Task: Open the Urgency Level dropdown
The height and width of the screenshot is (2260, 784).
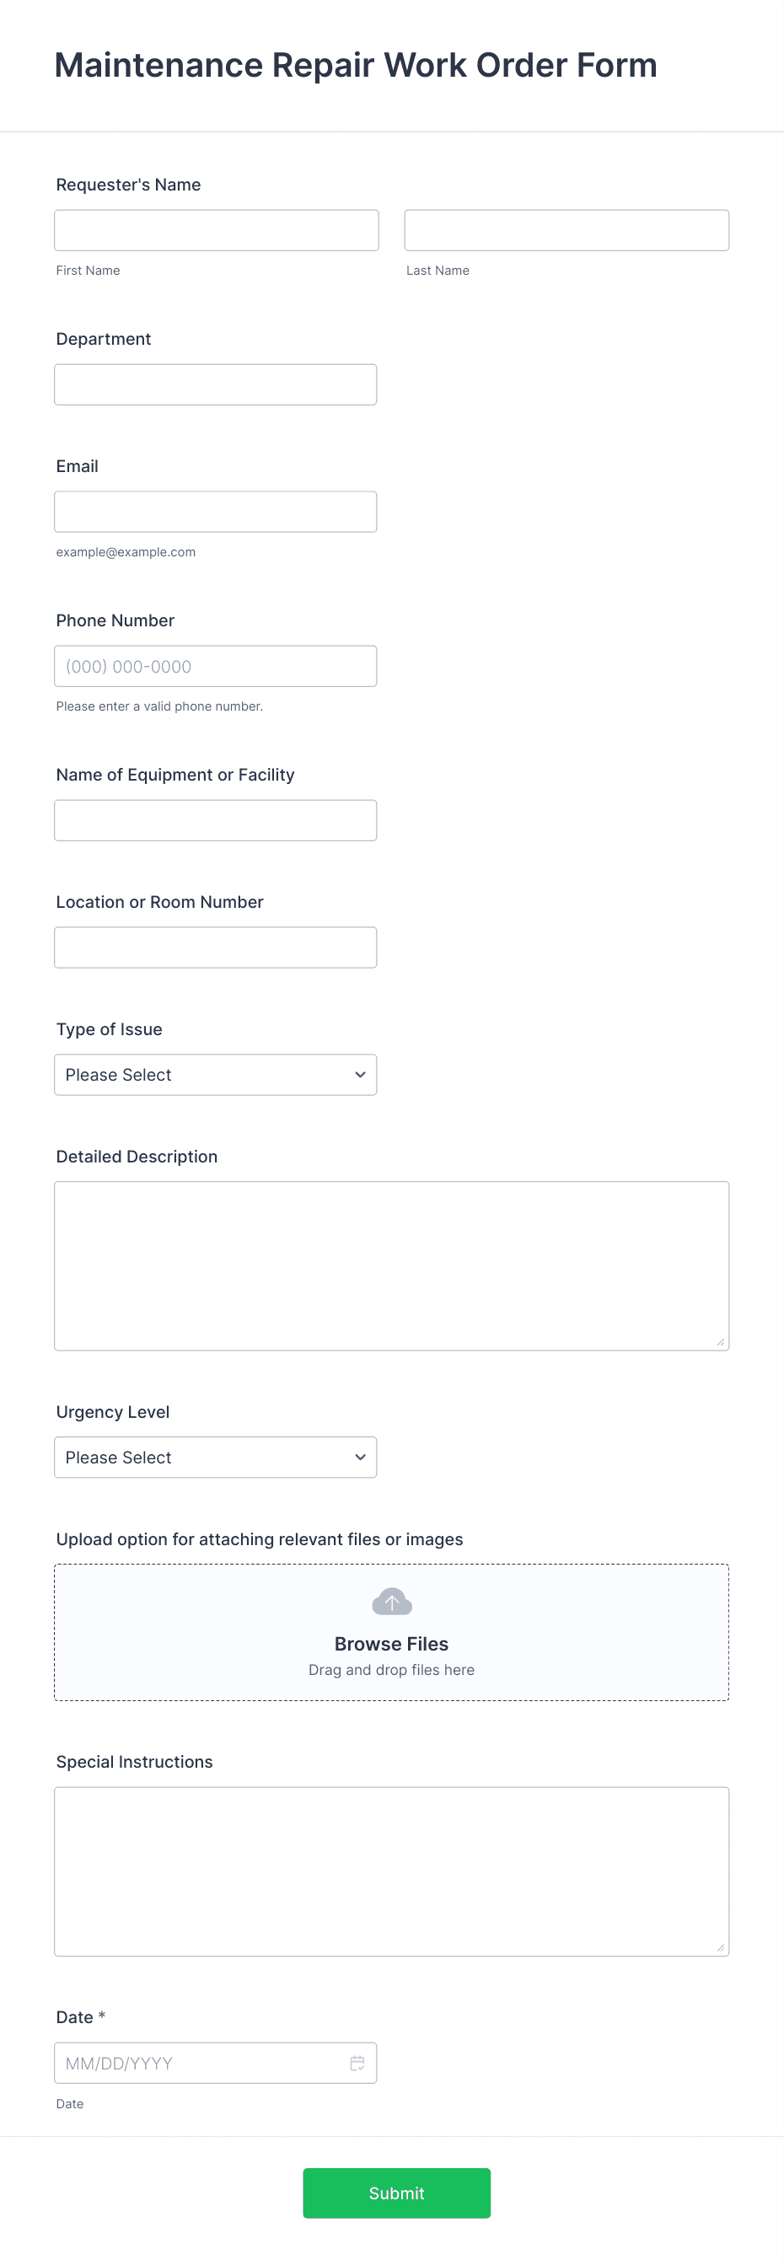Action: pyautogui.click(x=215, y=1457)
